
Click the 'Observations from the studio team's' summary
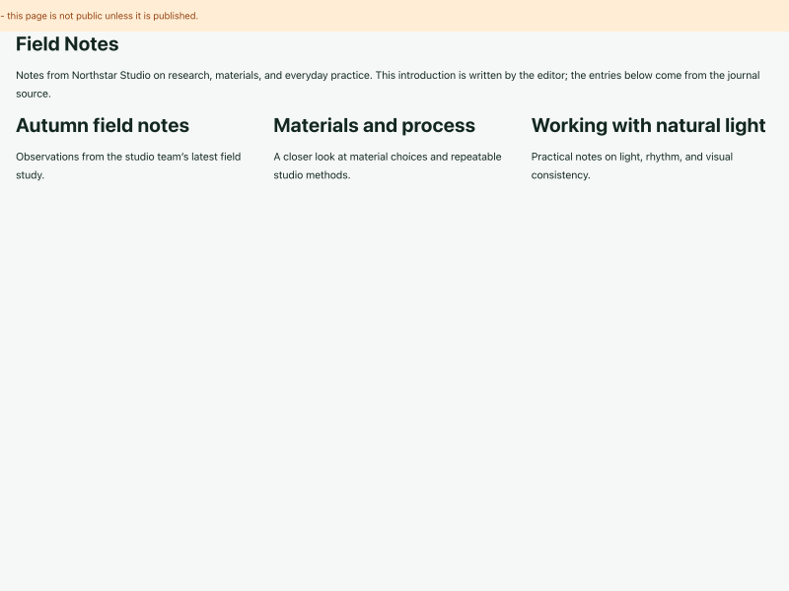(128, 165)
